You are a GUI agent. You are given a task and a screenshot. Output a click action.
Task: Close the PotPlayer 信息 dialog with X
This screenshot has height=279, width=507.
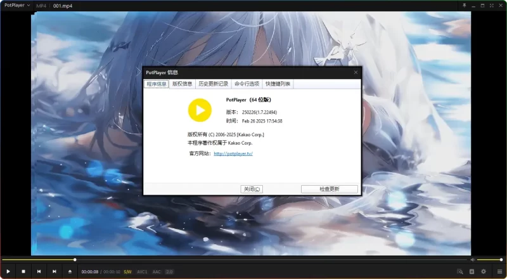356,72
